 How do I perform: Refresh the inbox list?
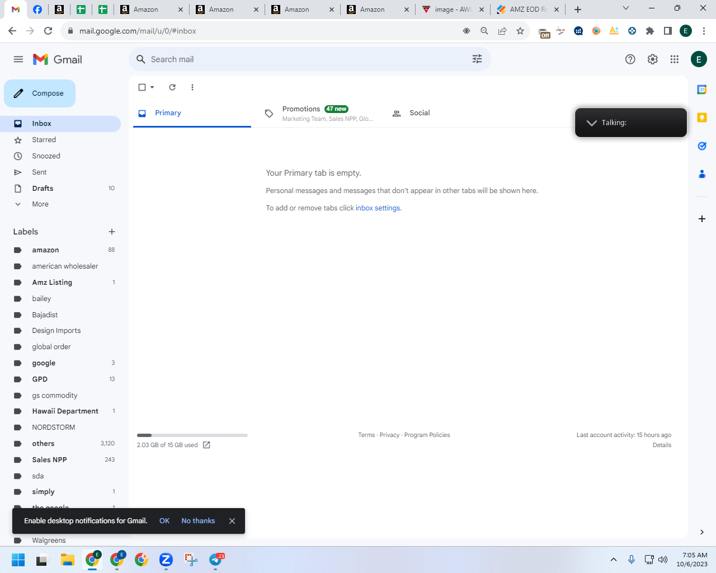coord(172,87)
